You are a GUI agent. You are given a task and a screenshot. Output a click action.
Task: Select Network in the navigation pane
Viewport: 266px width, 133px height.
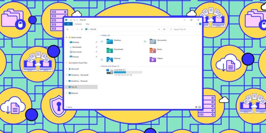[x=73, y=93]
